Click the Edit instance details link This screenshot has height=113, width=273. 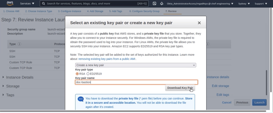pyautogui.click(x=218, y=77)
